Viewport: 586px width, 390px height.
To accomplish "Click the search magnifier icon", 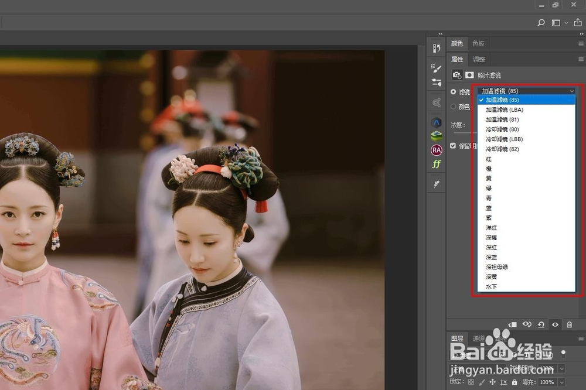I will click(541, 23).
